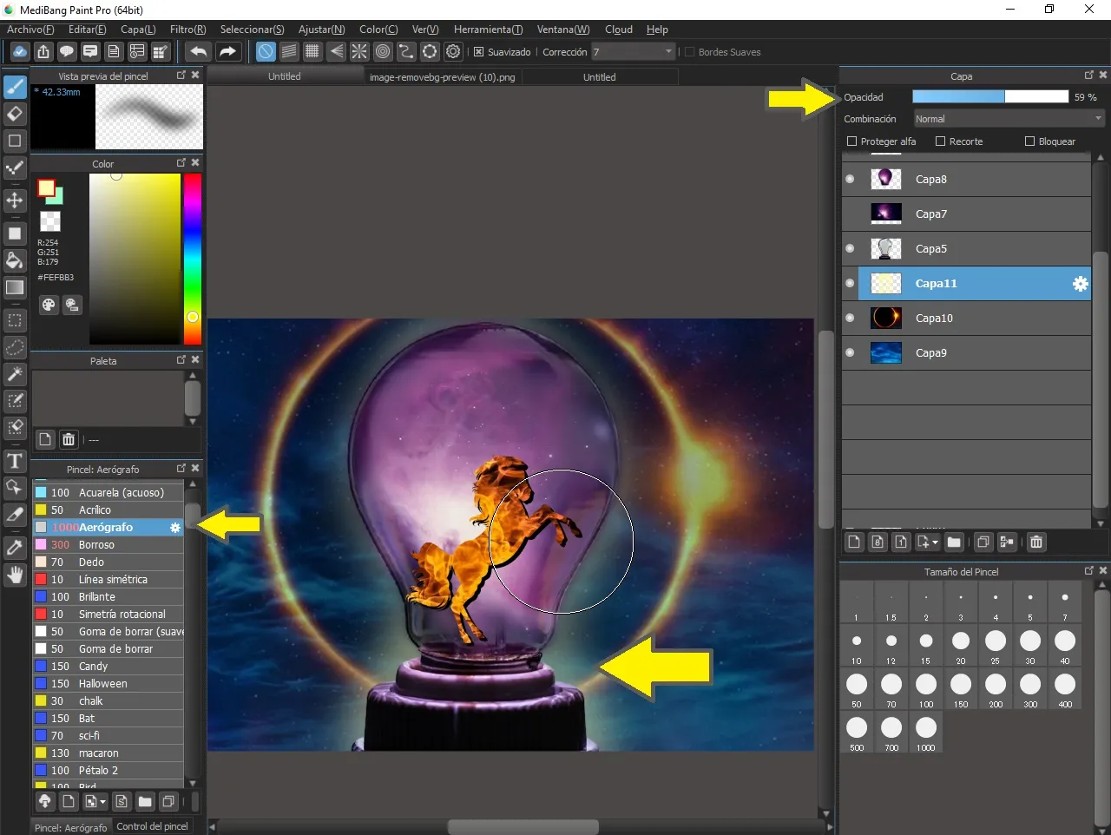Switch to the image-removebg-preview (10).png tab

point(443,76)
